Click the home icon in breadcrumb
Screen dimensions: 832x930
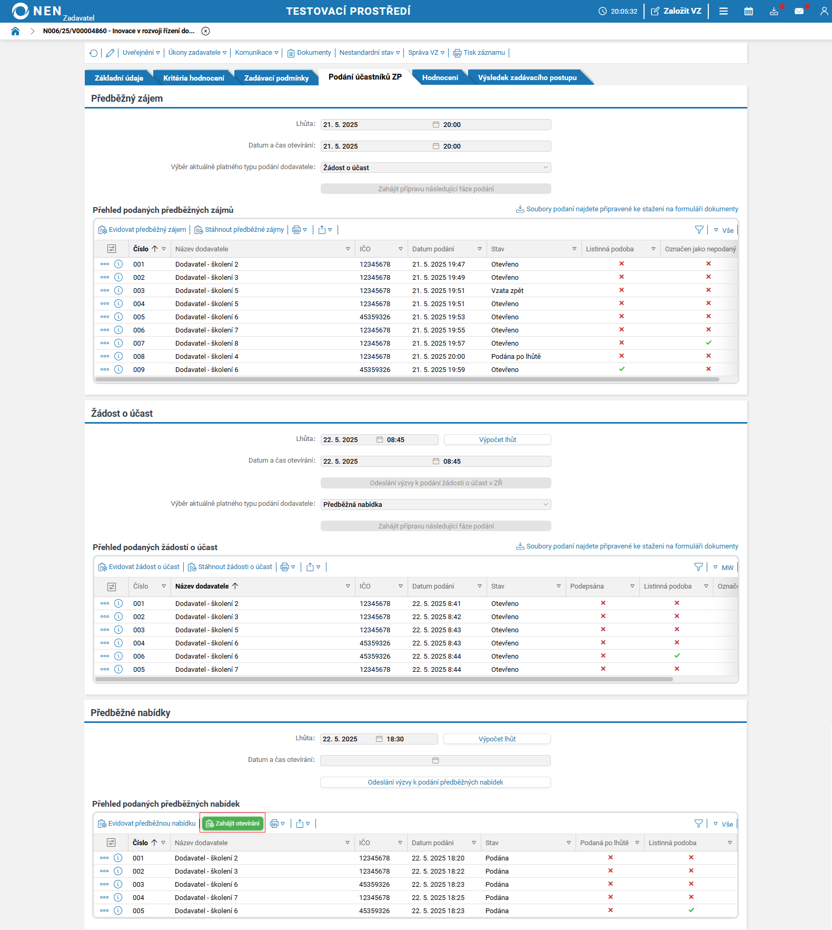click(x=15, y=31)
